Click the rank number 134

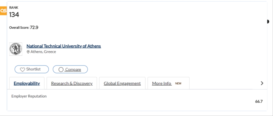14,15
